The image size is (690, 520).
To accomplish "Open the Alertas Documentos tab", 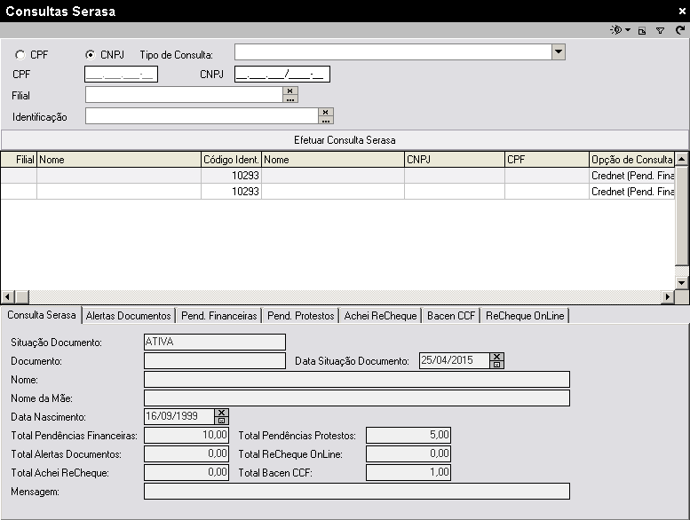I will point(128,316).
